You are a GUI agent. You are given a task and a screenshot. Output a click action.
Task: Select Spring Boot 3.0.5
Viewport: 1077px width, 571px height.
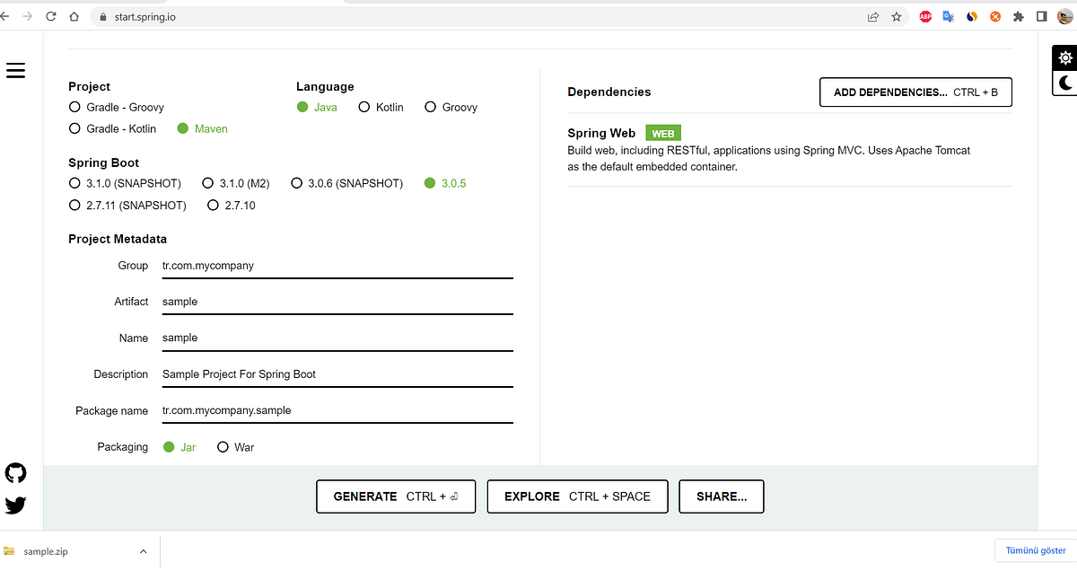(x=445, y=183)
